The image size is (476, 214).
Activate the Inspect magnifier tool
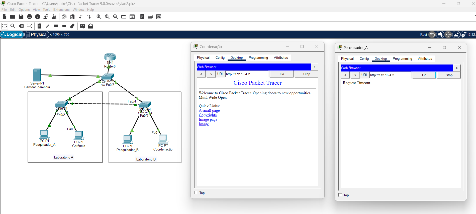[13, 26]
